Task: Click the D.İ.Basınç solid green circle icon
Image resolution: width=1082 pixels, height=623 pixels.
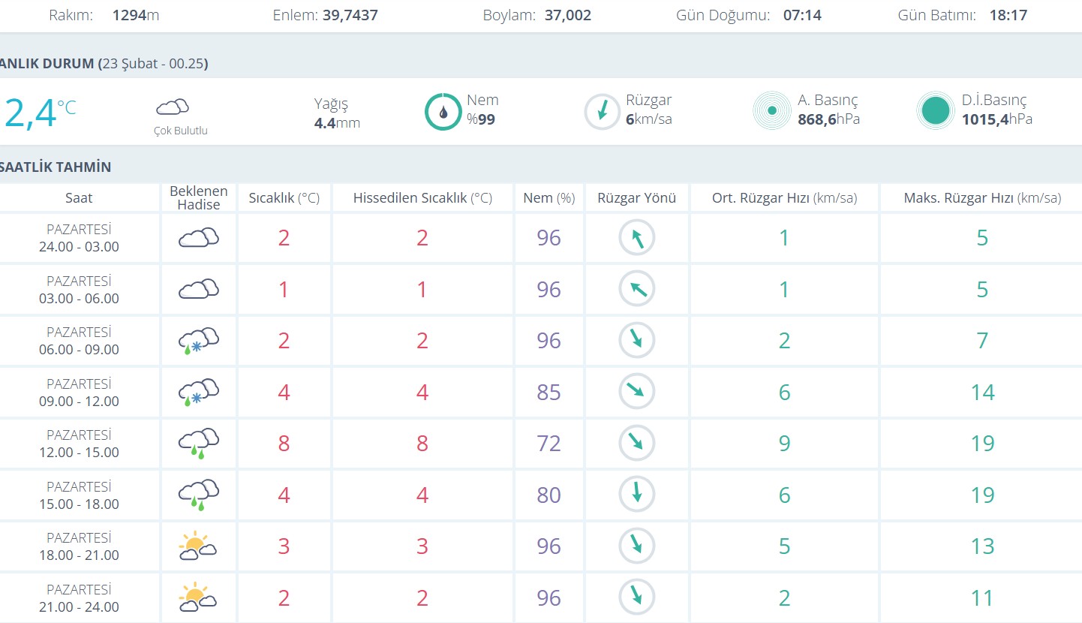Action: pyautogui.click(x=935, y=111)
